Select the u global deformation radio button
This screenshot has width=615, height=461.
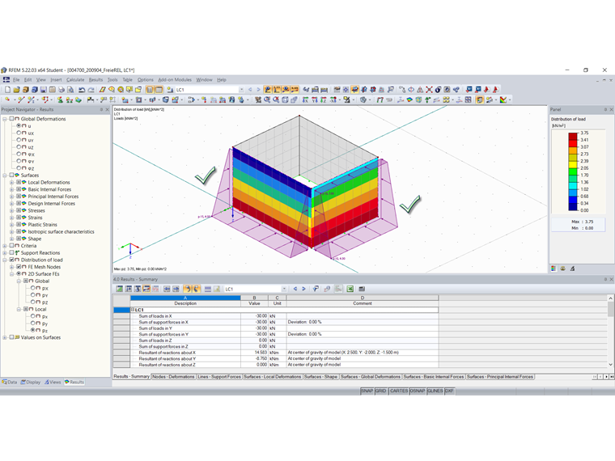(19, 126)
